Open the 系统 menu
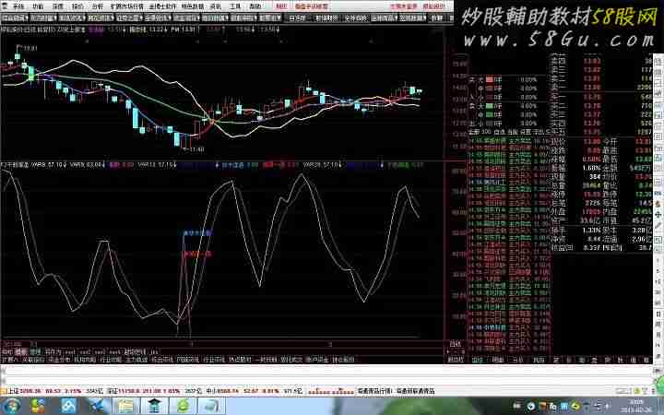Screen dimensions: 664x415 pyautogui.click(x=18, y=6)
